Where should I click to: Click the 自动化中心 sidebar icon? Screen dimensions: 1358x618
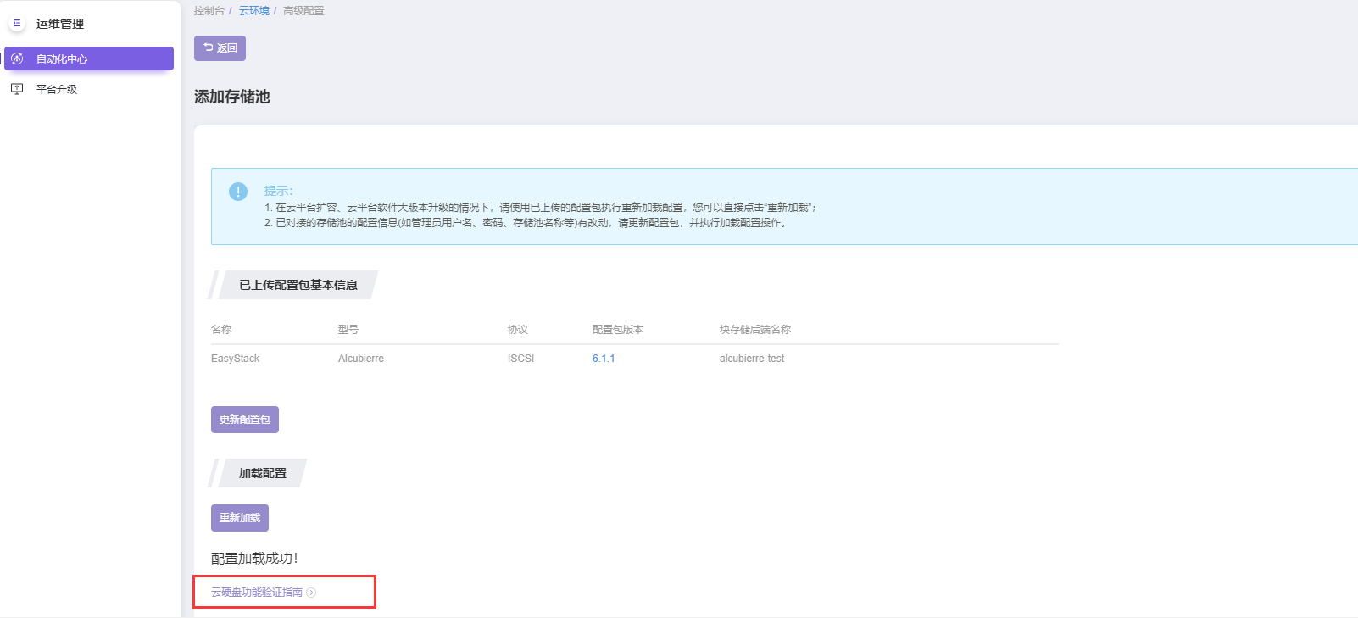[17, 58]
